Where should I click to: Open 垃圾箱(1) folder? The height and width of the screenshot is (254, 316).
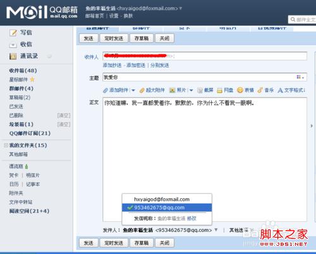coord(21,124)
